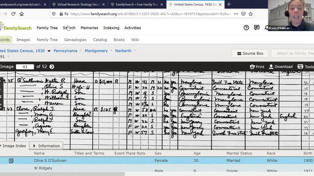Image resolution: width=314 pixels, height=176 pixels.
Task: Go to the browser home page icon
Action: [22, 14]
